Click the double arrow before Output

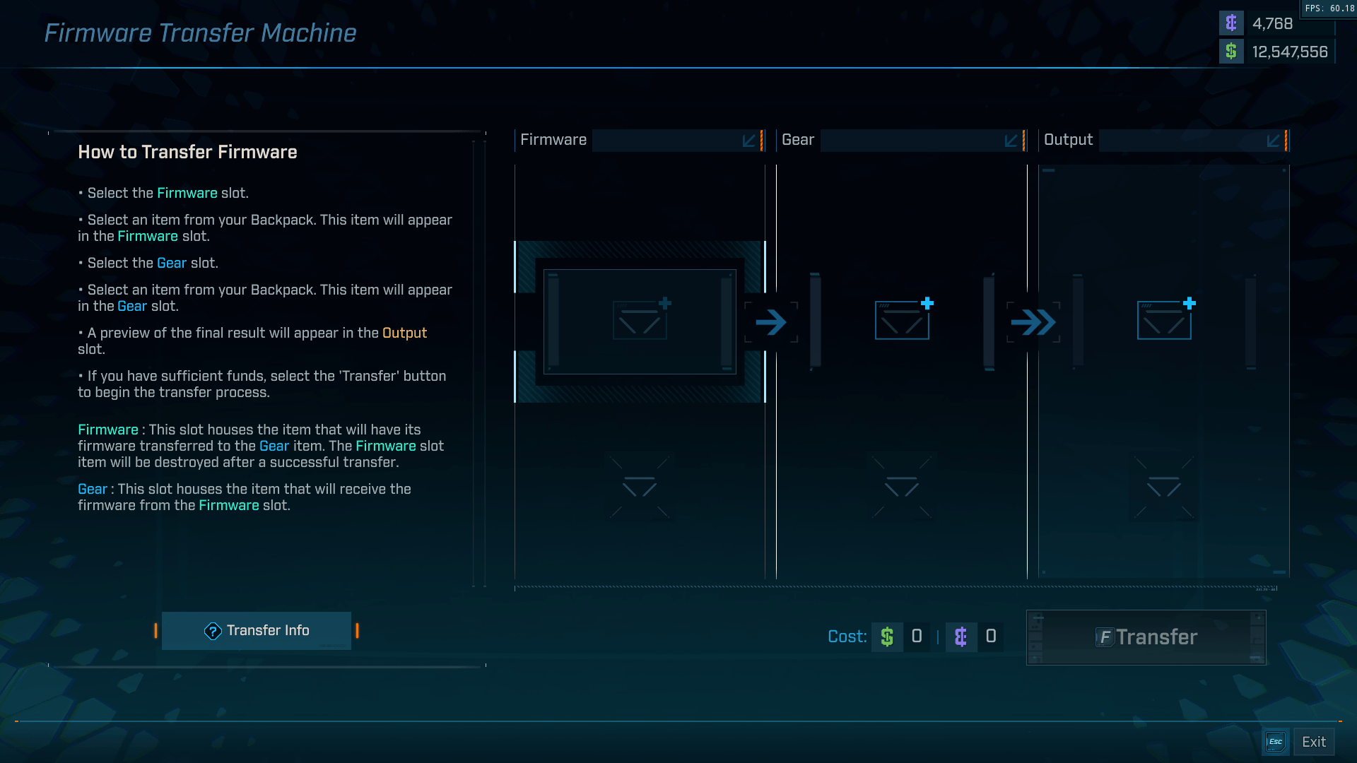point(1033,322)
